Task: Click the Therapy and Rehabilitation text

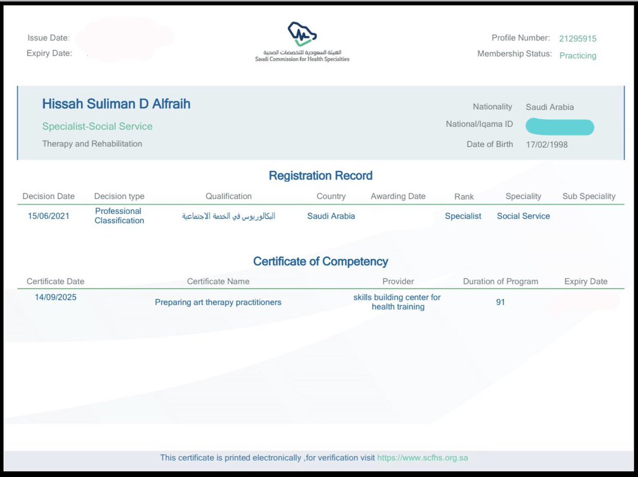Action: tap(92, 144)
